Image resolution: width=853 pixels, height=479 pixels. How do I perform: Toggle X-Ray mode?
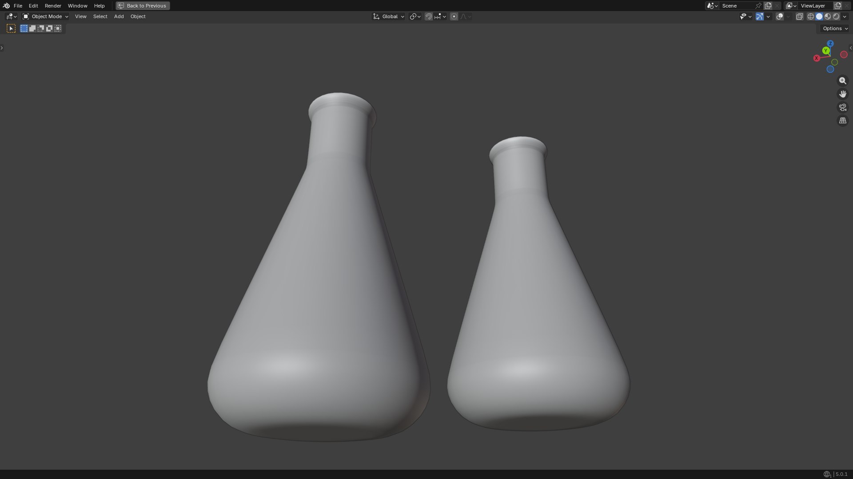click(x=799, y=16)
